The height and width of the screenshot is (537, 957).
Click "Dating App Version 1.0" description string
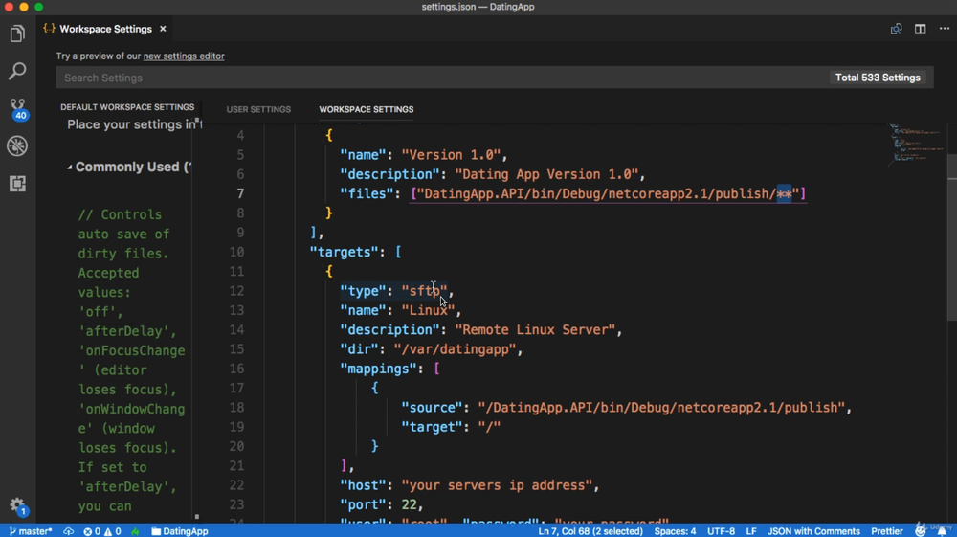[x=546, y=174]
